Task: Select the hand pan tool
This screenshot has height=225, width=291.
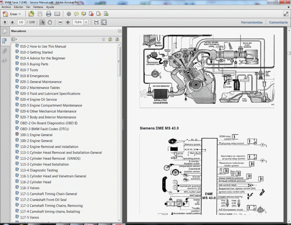Action: (49, 22)
